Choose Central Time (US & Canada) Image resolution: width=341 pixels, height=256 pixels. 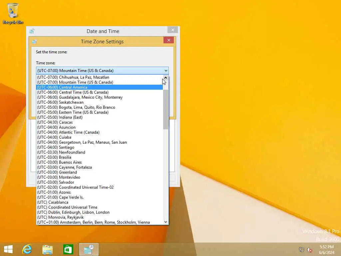click(100, 92)
